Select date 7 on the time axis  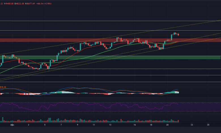point(61,124)
